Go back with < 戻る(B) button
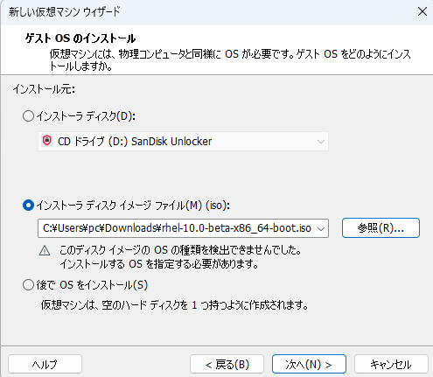433x377 pixels. tap(227, 364)
